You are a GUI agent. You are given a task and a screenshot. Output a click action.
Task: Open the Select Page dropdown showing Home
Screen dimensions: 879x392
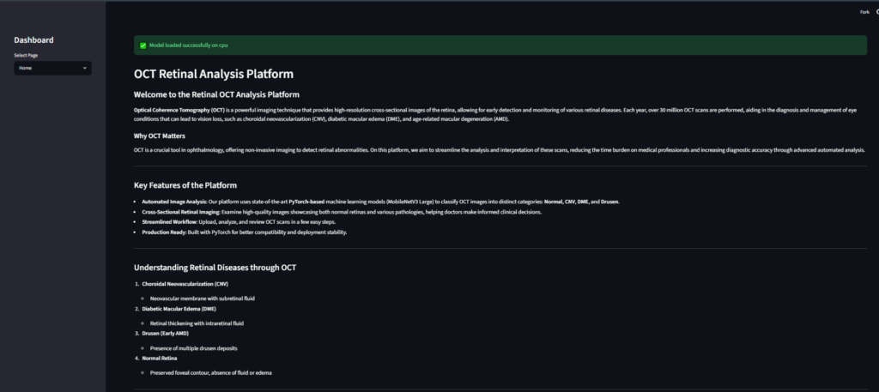click(x=52, y=68)
